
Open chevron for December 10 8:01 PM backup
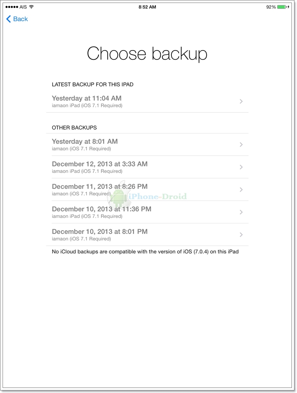click(241, 234)
